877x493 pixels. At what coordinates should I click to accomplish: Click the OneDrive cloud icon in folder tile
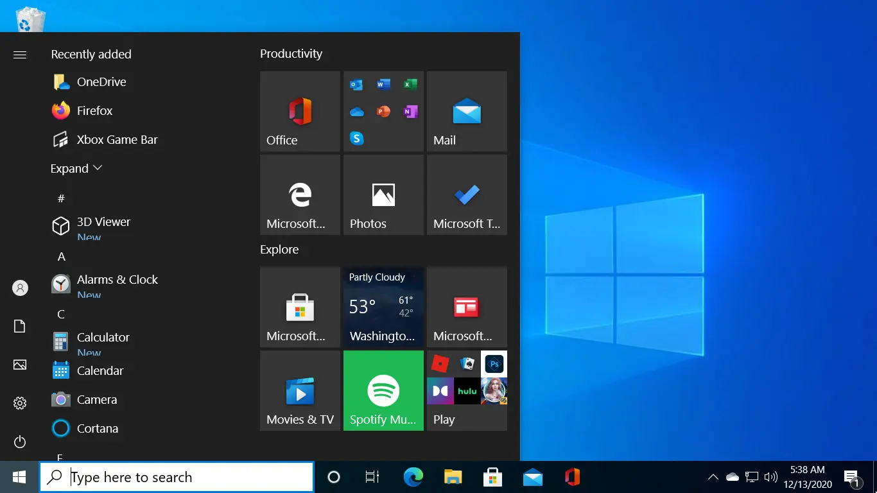click(356, 112)
